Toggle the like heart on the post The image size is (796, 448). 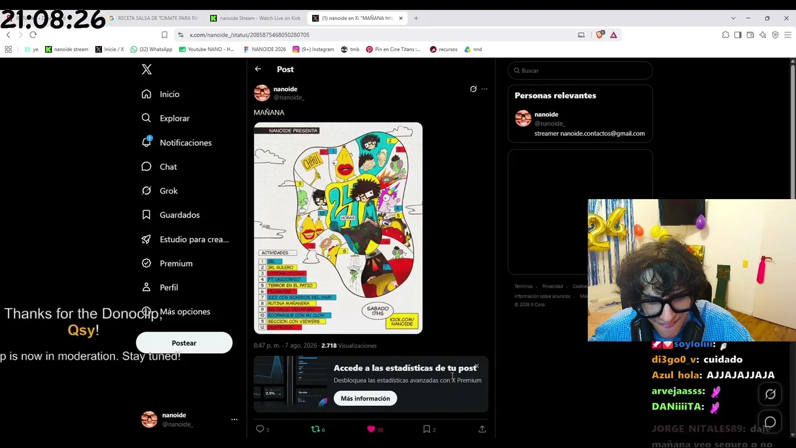(371, 429)
